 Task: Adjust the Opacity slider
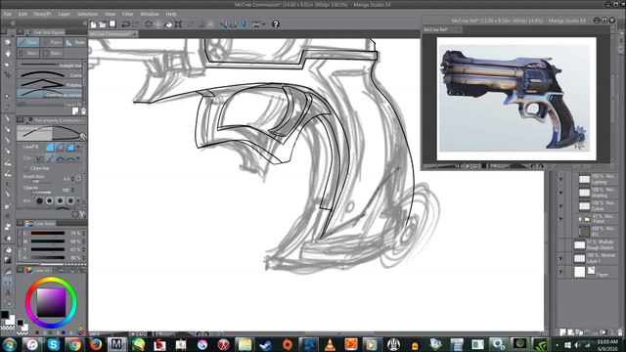(x=41, y=192)
